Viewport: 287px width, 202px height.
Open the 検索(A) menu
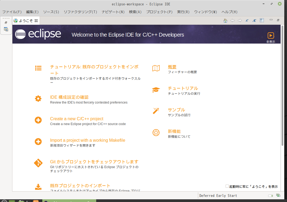coord(135,12)
